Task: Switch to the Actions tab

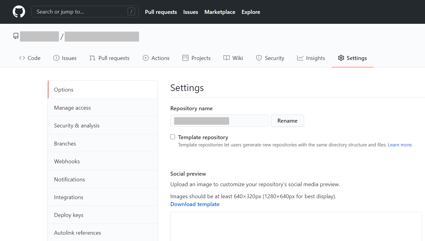Action: 156,58
